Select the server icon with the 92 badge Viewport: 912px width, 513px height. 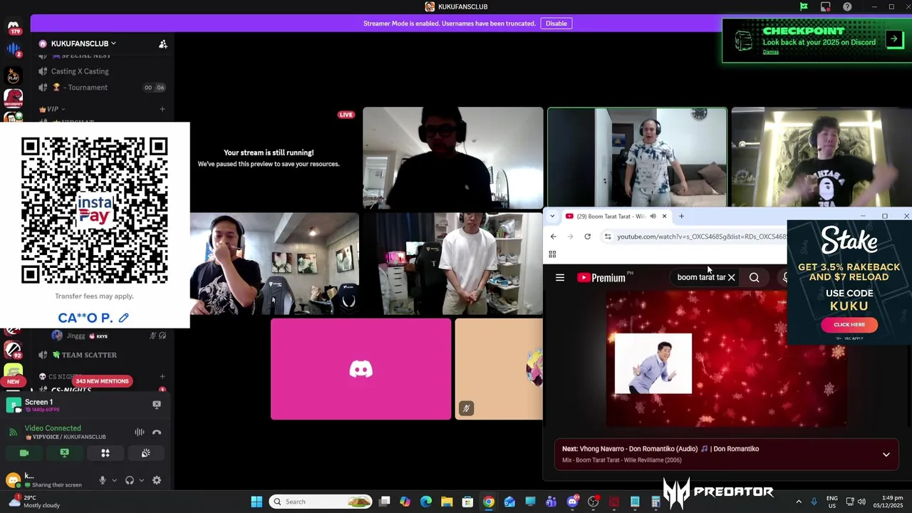(13, 349)
